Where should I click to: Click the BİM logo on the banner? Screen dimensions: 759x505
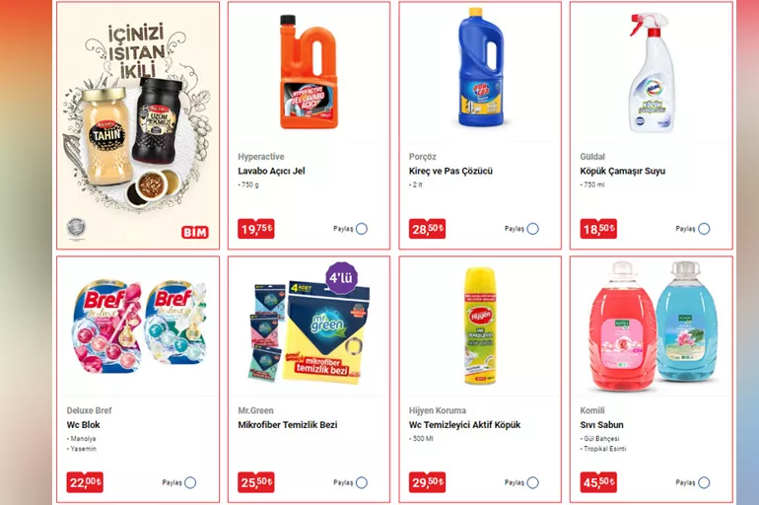(195, 233)
